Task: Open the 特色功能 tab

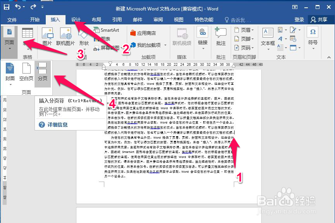Action: pyautogui.click(x=204, y=20)
